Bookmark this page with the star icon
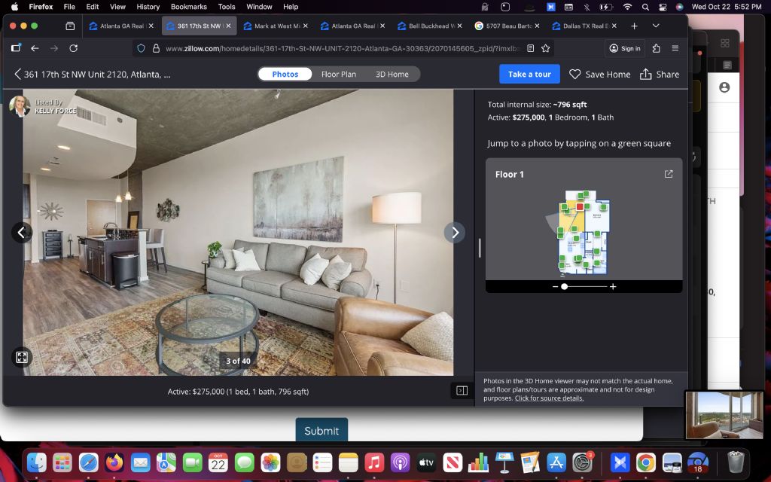This screenshot has width=771, height=482. pos(546,48)
